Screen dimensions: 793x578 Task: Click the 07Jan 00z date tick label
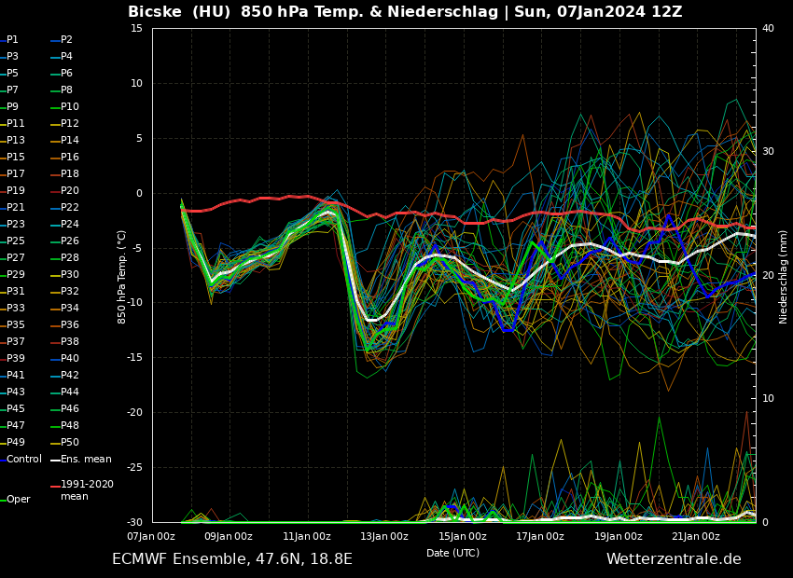coord(151,536)
